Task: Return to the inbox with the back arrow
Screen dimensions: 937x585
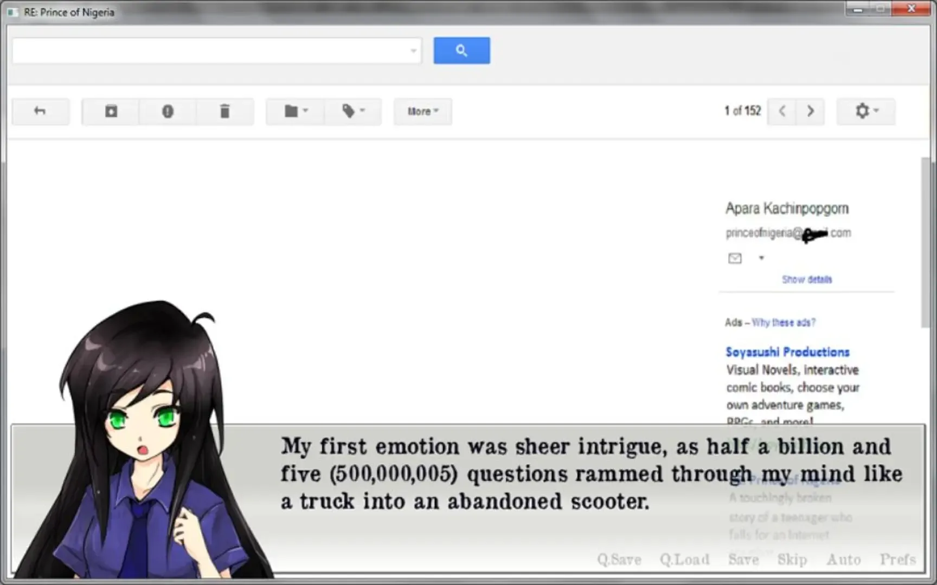Action: [40, 111]
